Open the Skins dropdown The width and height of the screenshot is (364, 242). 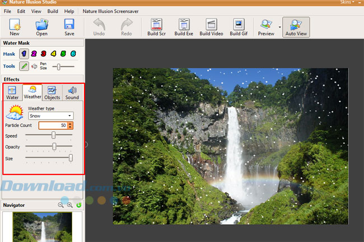[347, 2]
